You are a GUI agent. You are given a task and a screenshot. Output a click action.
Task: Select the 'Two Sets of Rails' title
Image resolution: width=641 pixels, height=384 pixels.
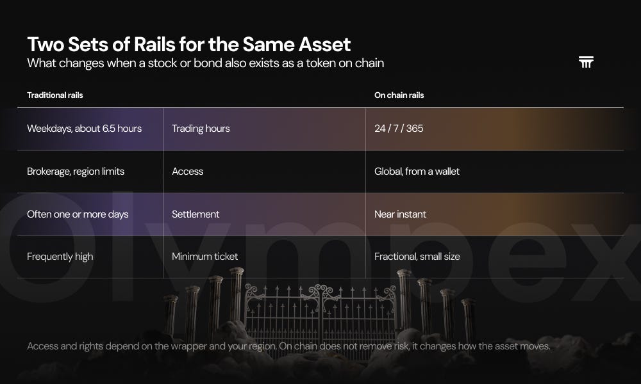coord(189,44)
